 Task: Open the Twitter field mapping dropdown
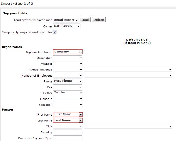click(x=68, y=93)
